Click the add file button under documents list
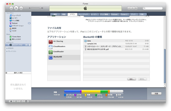 132,79
